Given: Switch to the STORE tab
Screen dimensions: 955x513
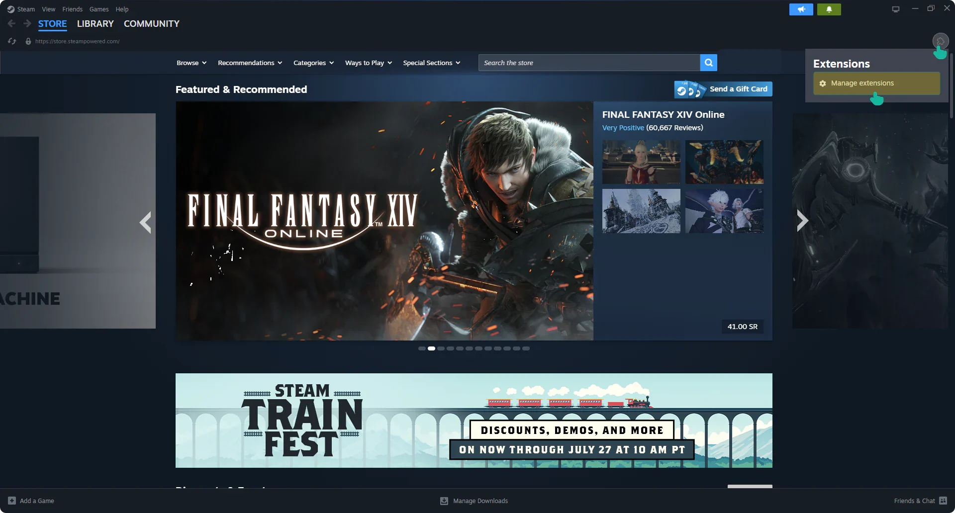Looking at the screenshot, I should pyautogui.click(x=53, y=24).
